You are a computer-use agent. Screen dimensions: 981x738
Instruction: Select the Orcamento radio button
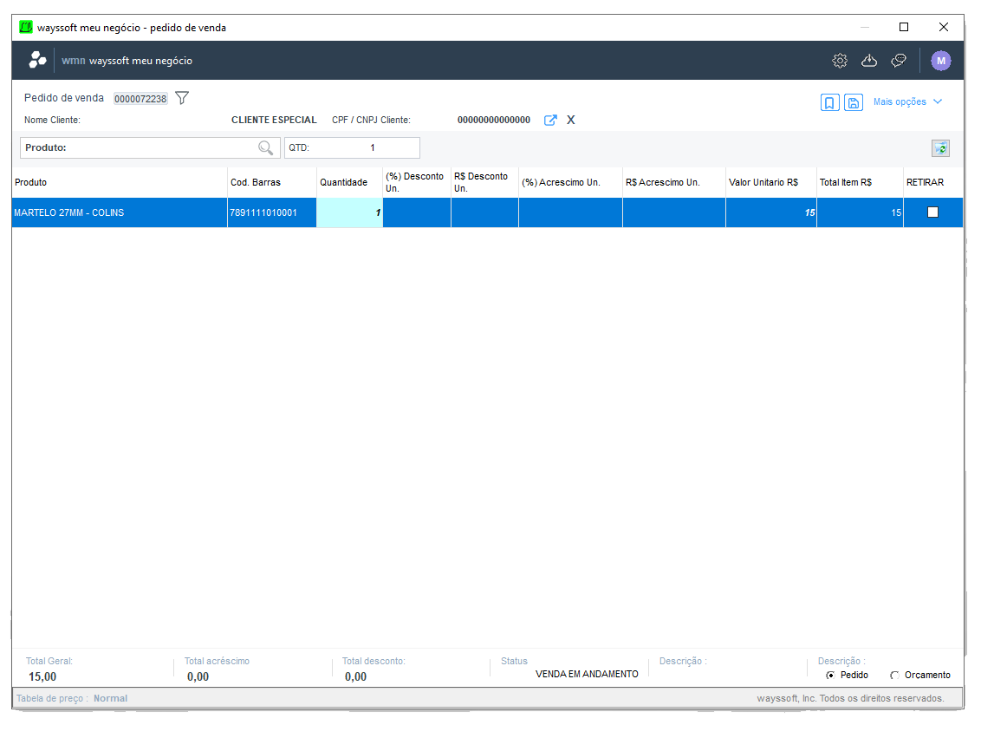tap(894, 675)
